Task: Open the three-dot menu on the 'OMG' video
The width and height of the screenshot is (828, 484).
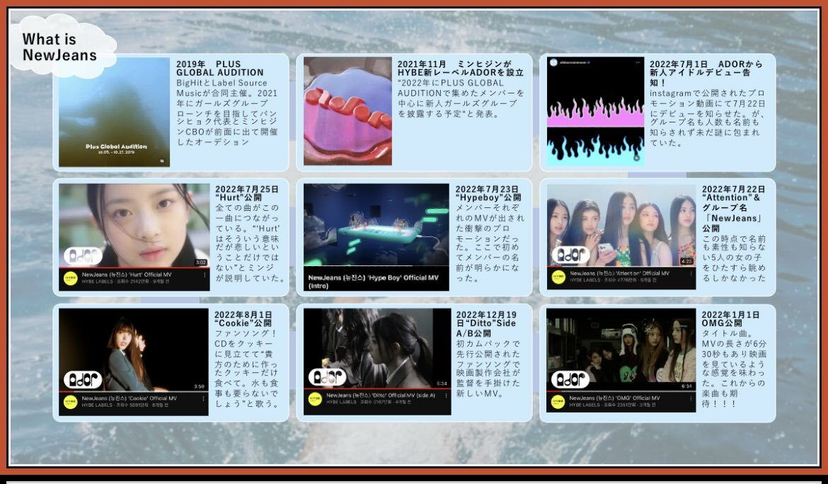Action: (x=691, y=398)
